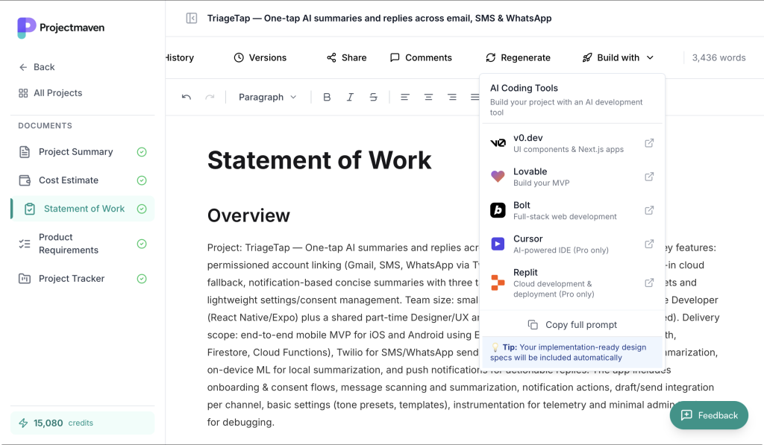Align text to center
The image size is (764, 445).
point(428,97)
